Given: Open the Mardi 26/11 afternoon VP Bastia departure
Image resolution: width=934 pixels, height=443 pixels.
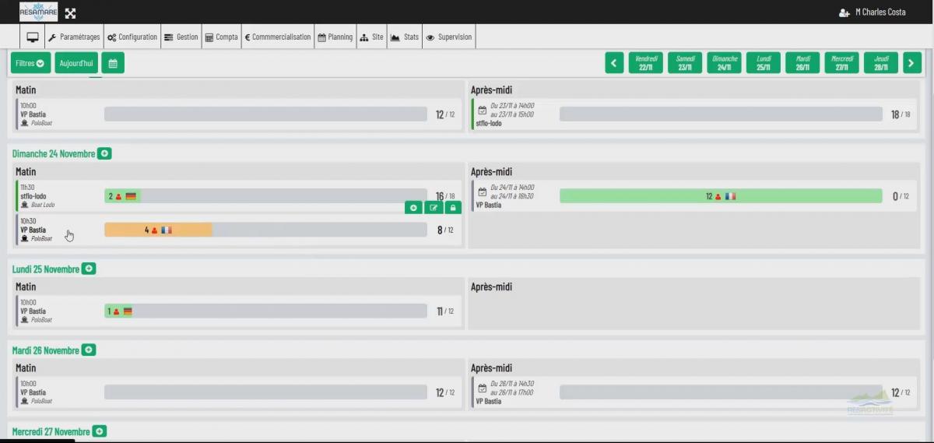Looking at the screenshot, I should click(693, 392).
